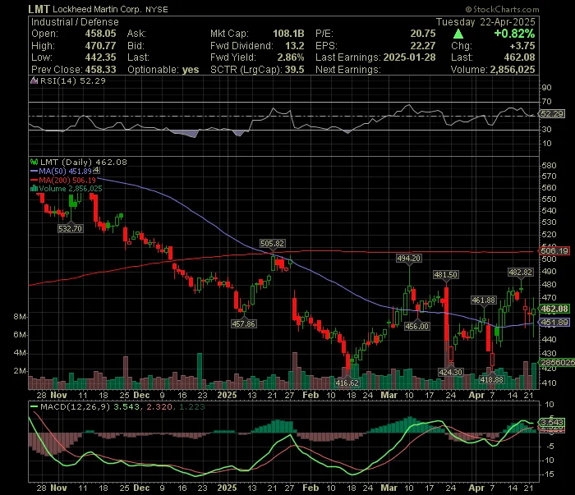
Task: Click the 'LMT (Daily) 462.08' legend
Action: pyautogui.click(x=83, y=162)
